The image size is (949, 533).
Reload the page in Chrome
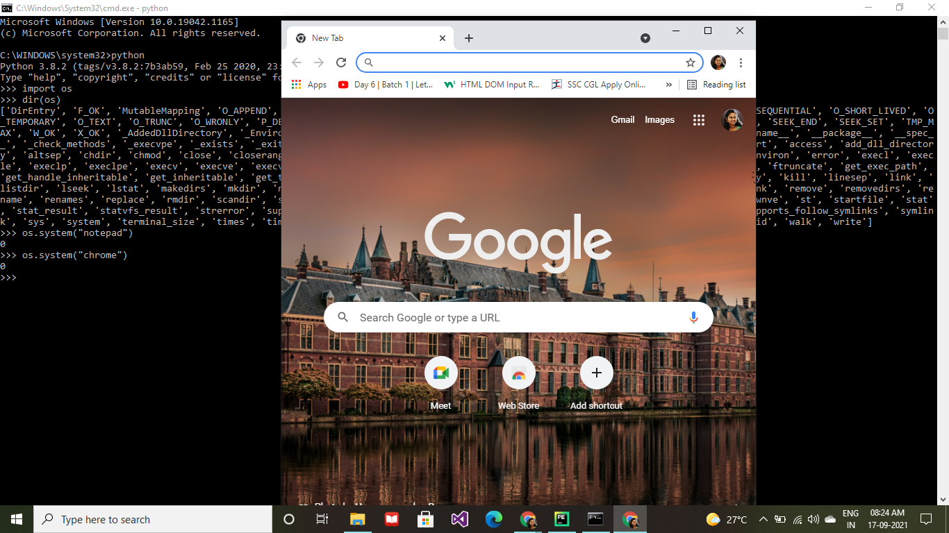coord(341,62)
